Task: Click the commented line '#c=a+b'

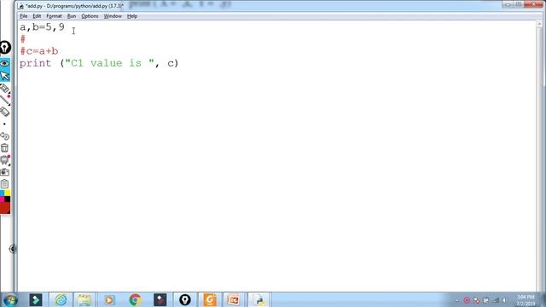Action: 39,51
